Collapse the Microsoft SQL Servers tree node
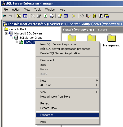Viewport: 123px width, 127px height. (x=6, y=33)
